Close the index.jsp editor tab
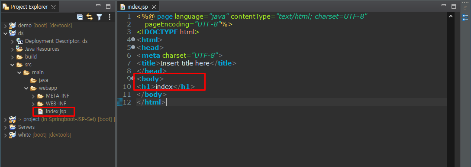 tap(154, 7)
